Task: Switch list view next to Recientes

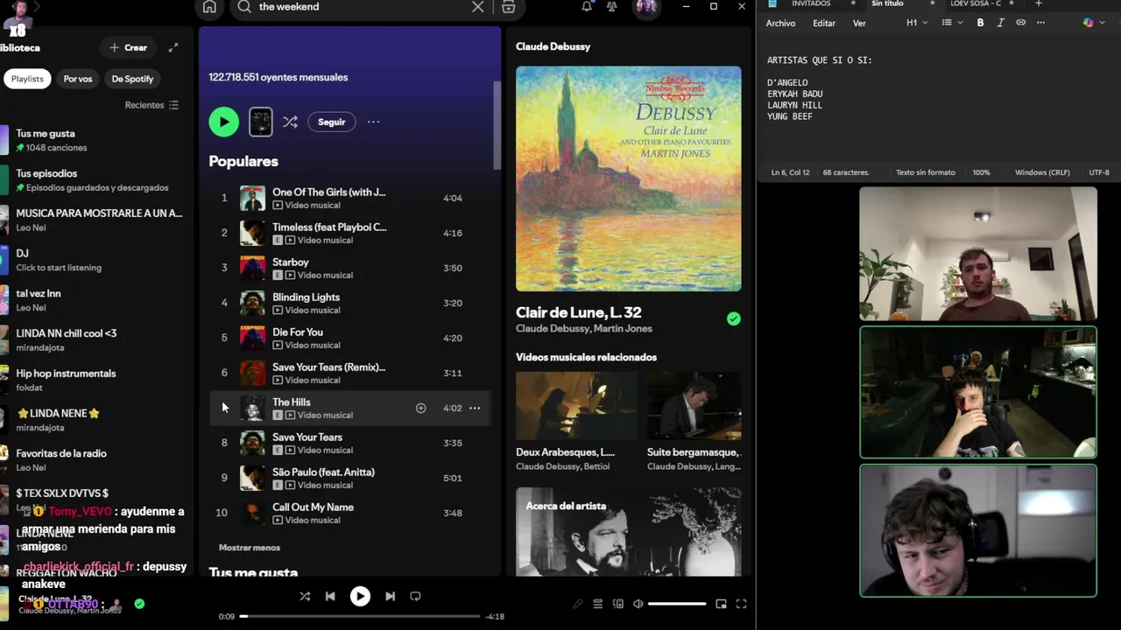Action: (173, 105)
